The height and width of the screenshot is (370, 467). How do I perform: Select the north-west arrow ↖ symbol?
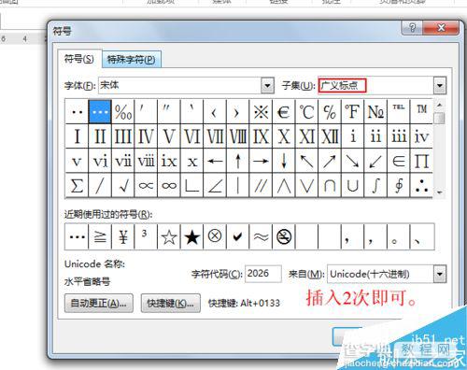pos(307,161)
